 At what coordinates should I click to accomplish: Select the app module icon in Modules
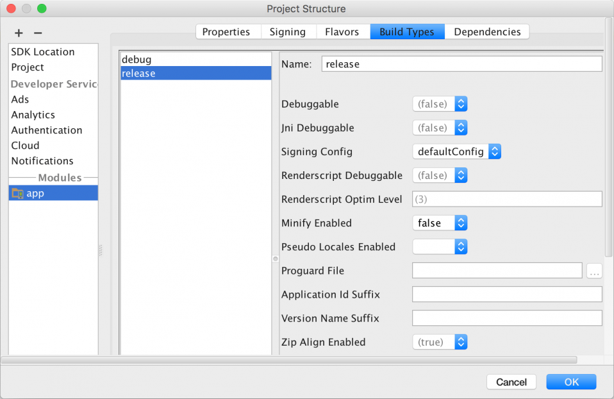click(17, 192)
